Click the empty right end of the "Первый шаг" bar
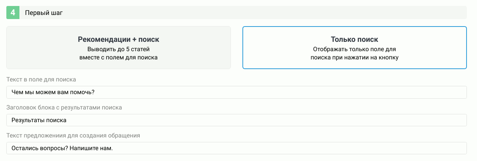The height and width of the screenshot is (161, 477). [x=430, y=13]
